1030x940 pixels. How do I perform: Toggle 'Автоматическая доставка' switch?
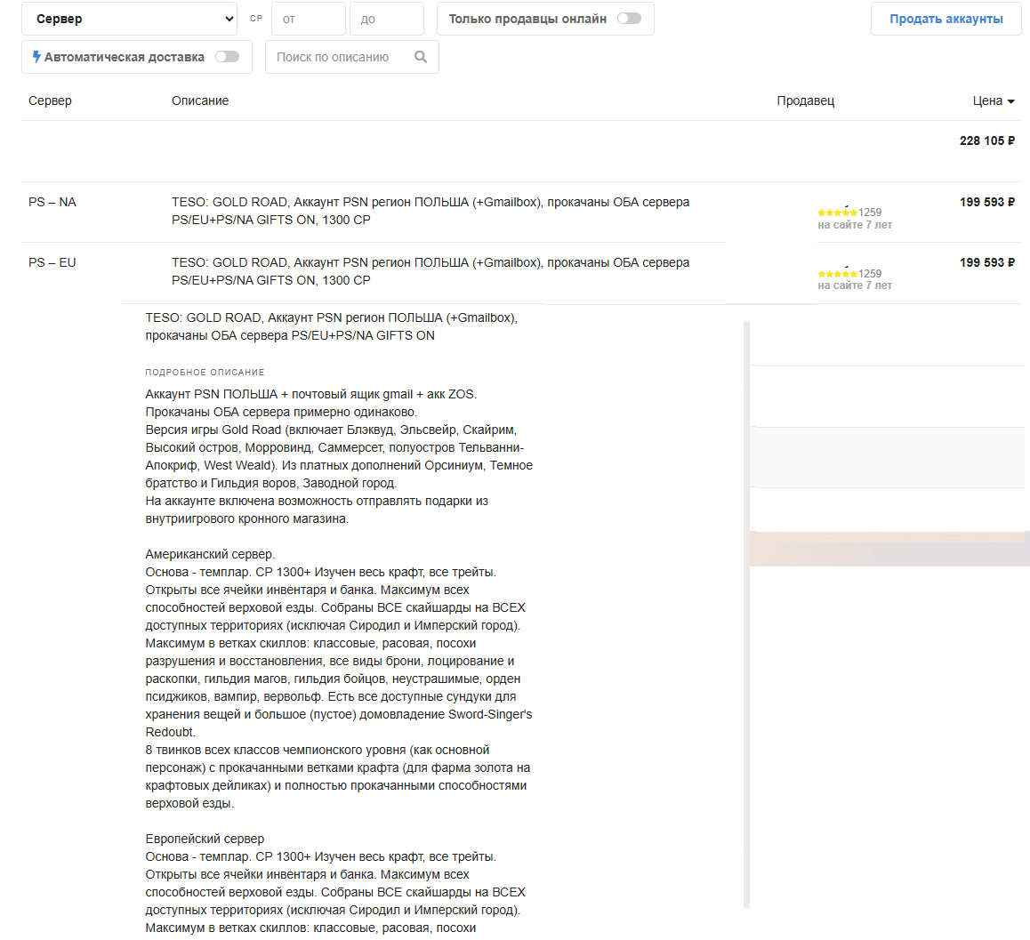pos(228,57)
